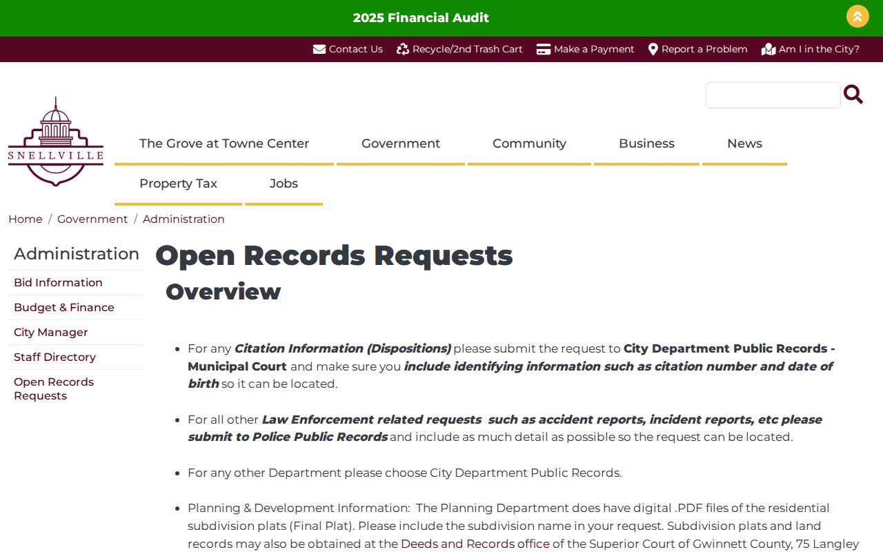Focus the site search input field
The width and height of the screenshot is (883, 552).
coord(773,95)
